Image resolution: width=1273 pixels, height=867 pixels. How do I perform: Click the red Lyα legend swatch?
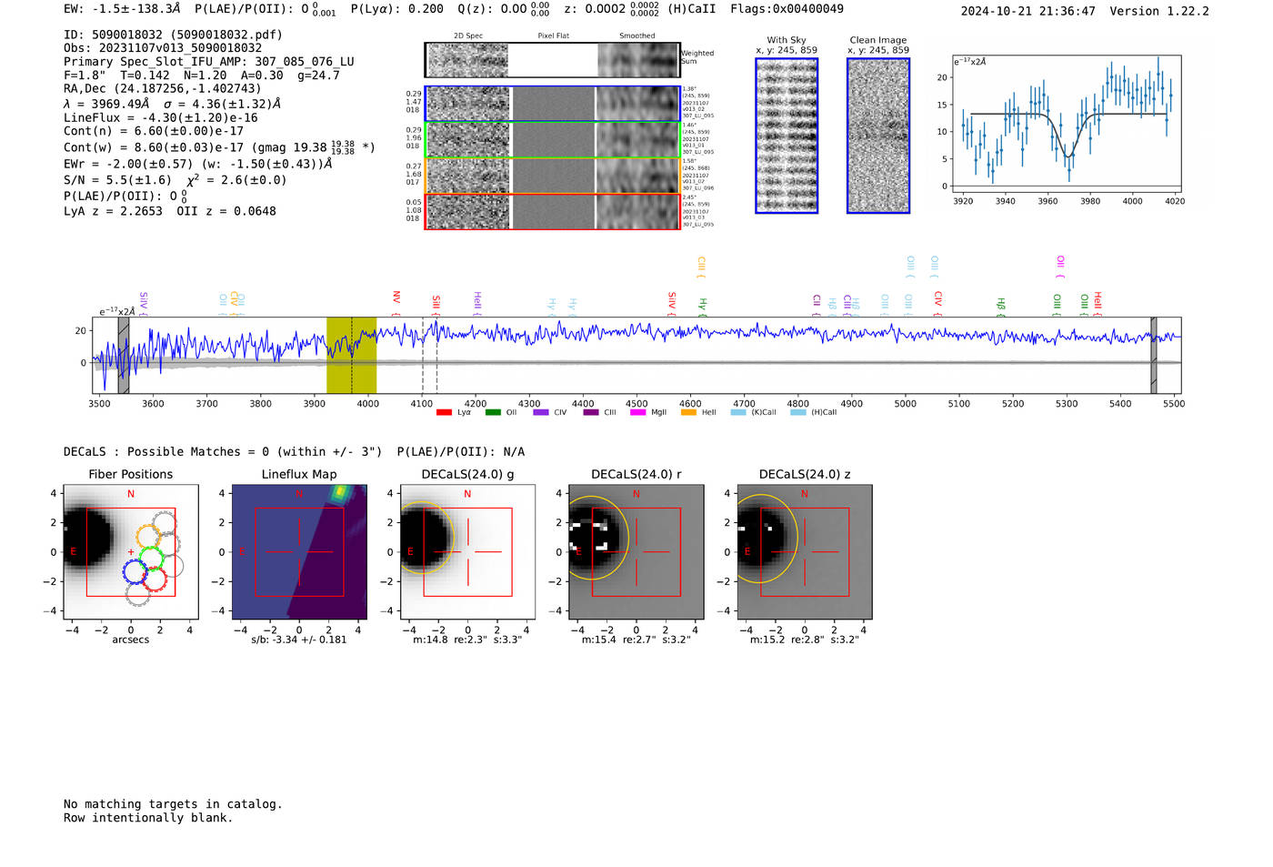(444, 412)
